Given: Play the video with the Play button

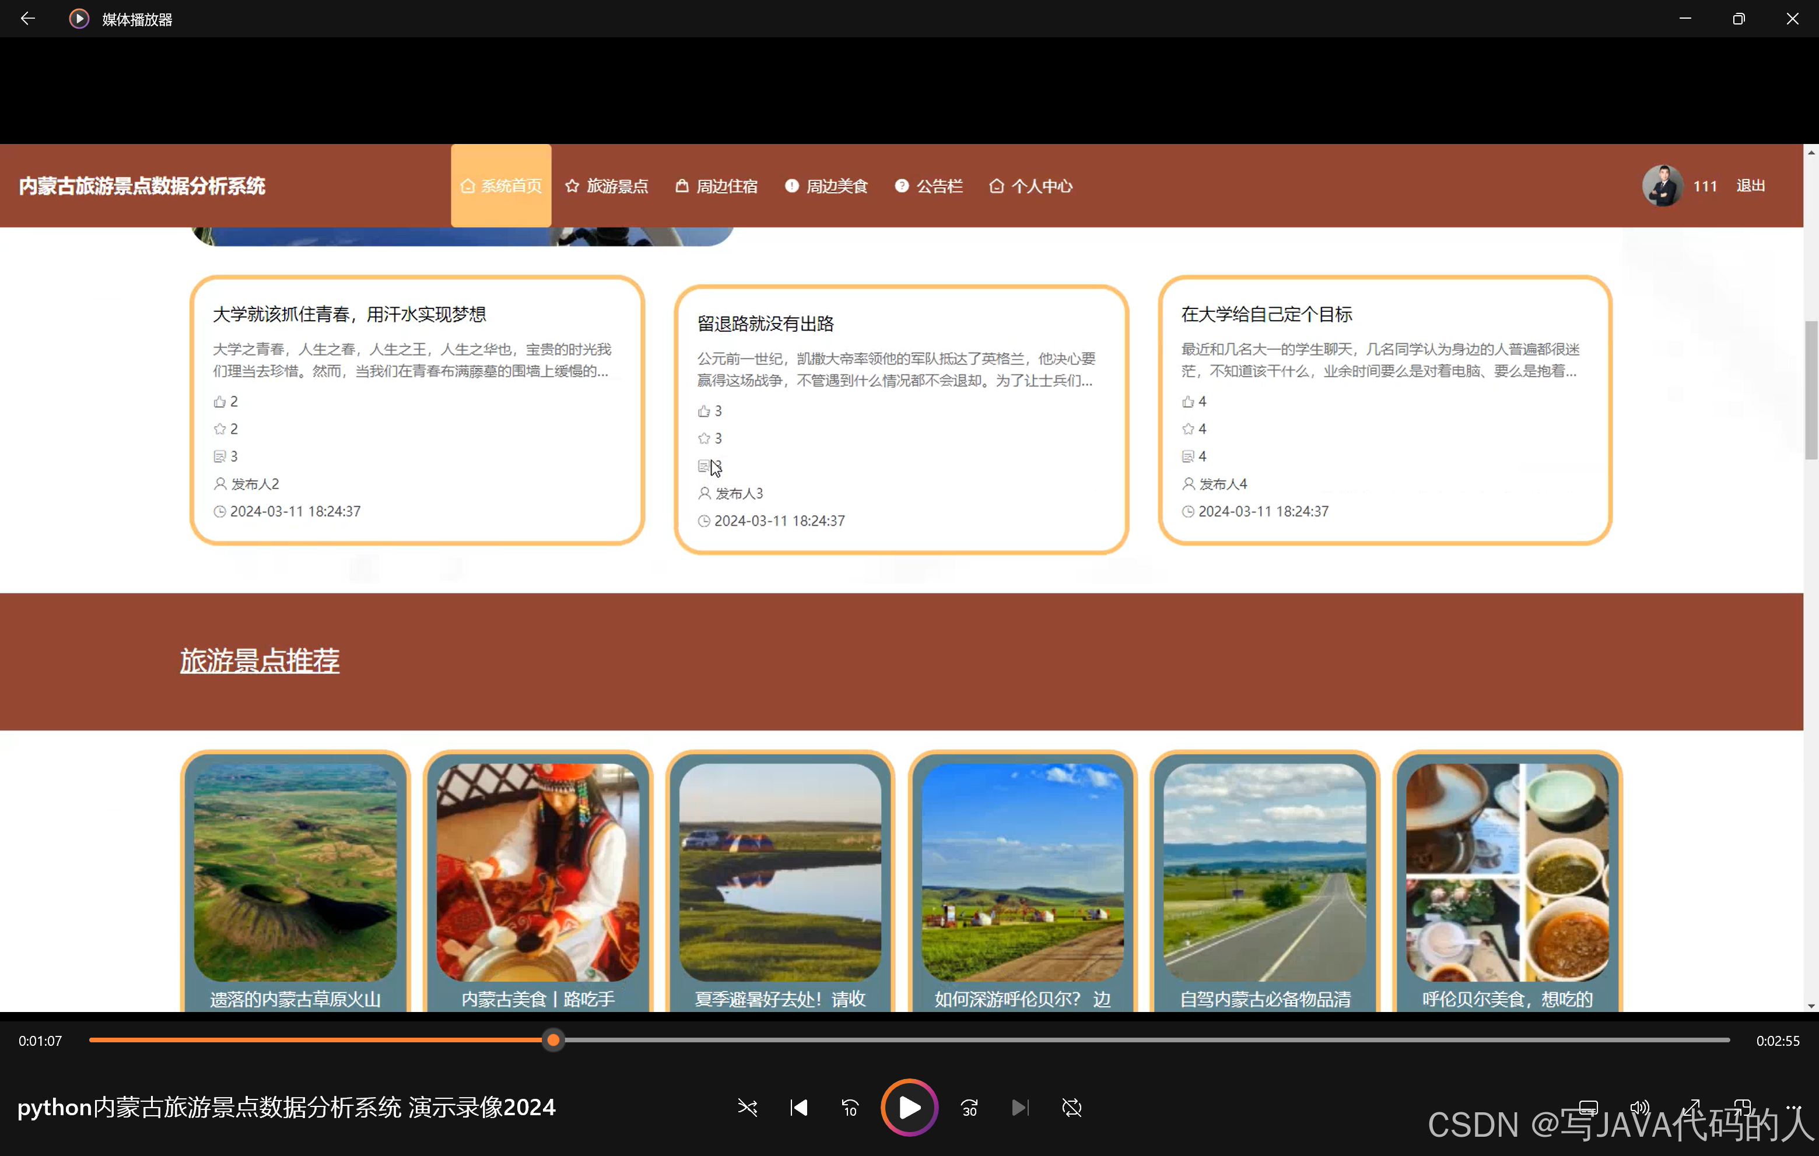Looking at the screenshot, I should 909,1108.
